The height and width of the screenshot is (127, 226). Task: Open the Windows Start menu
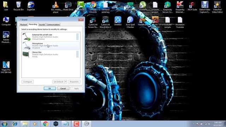tap(4, 124)
